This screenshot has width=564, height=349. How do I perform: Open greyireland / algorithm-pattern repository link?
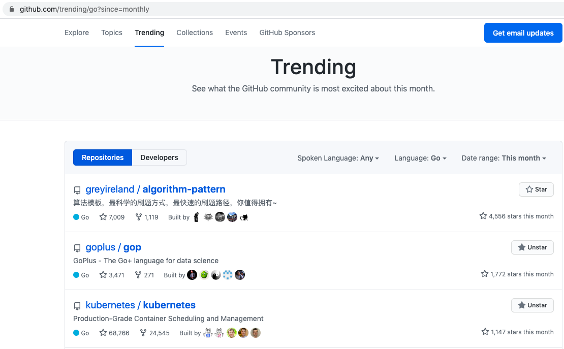click(155, 189)
